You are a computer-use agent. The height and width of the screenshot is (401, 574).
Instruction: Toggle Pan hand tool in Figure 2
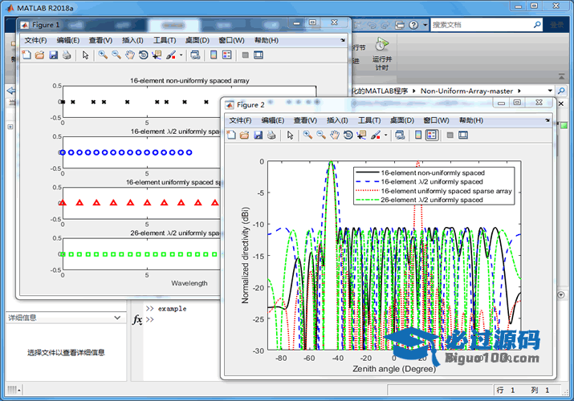click(x=335, y=136)
